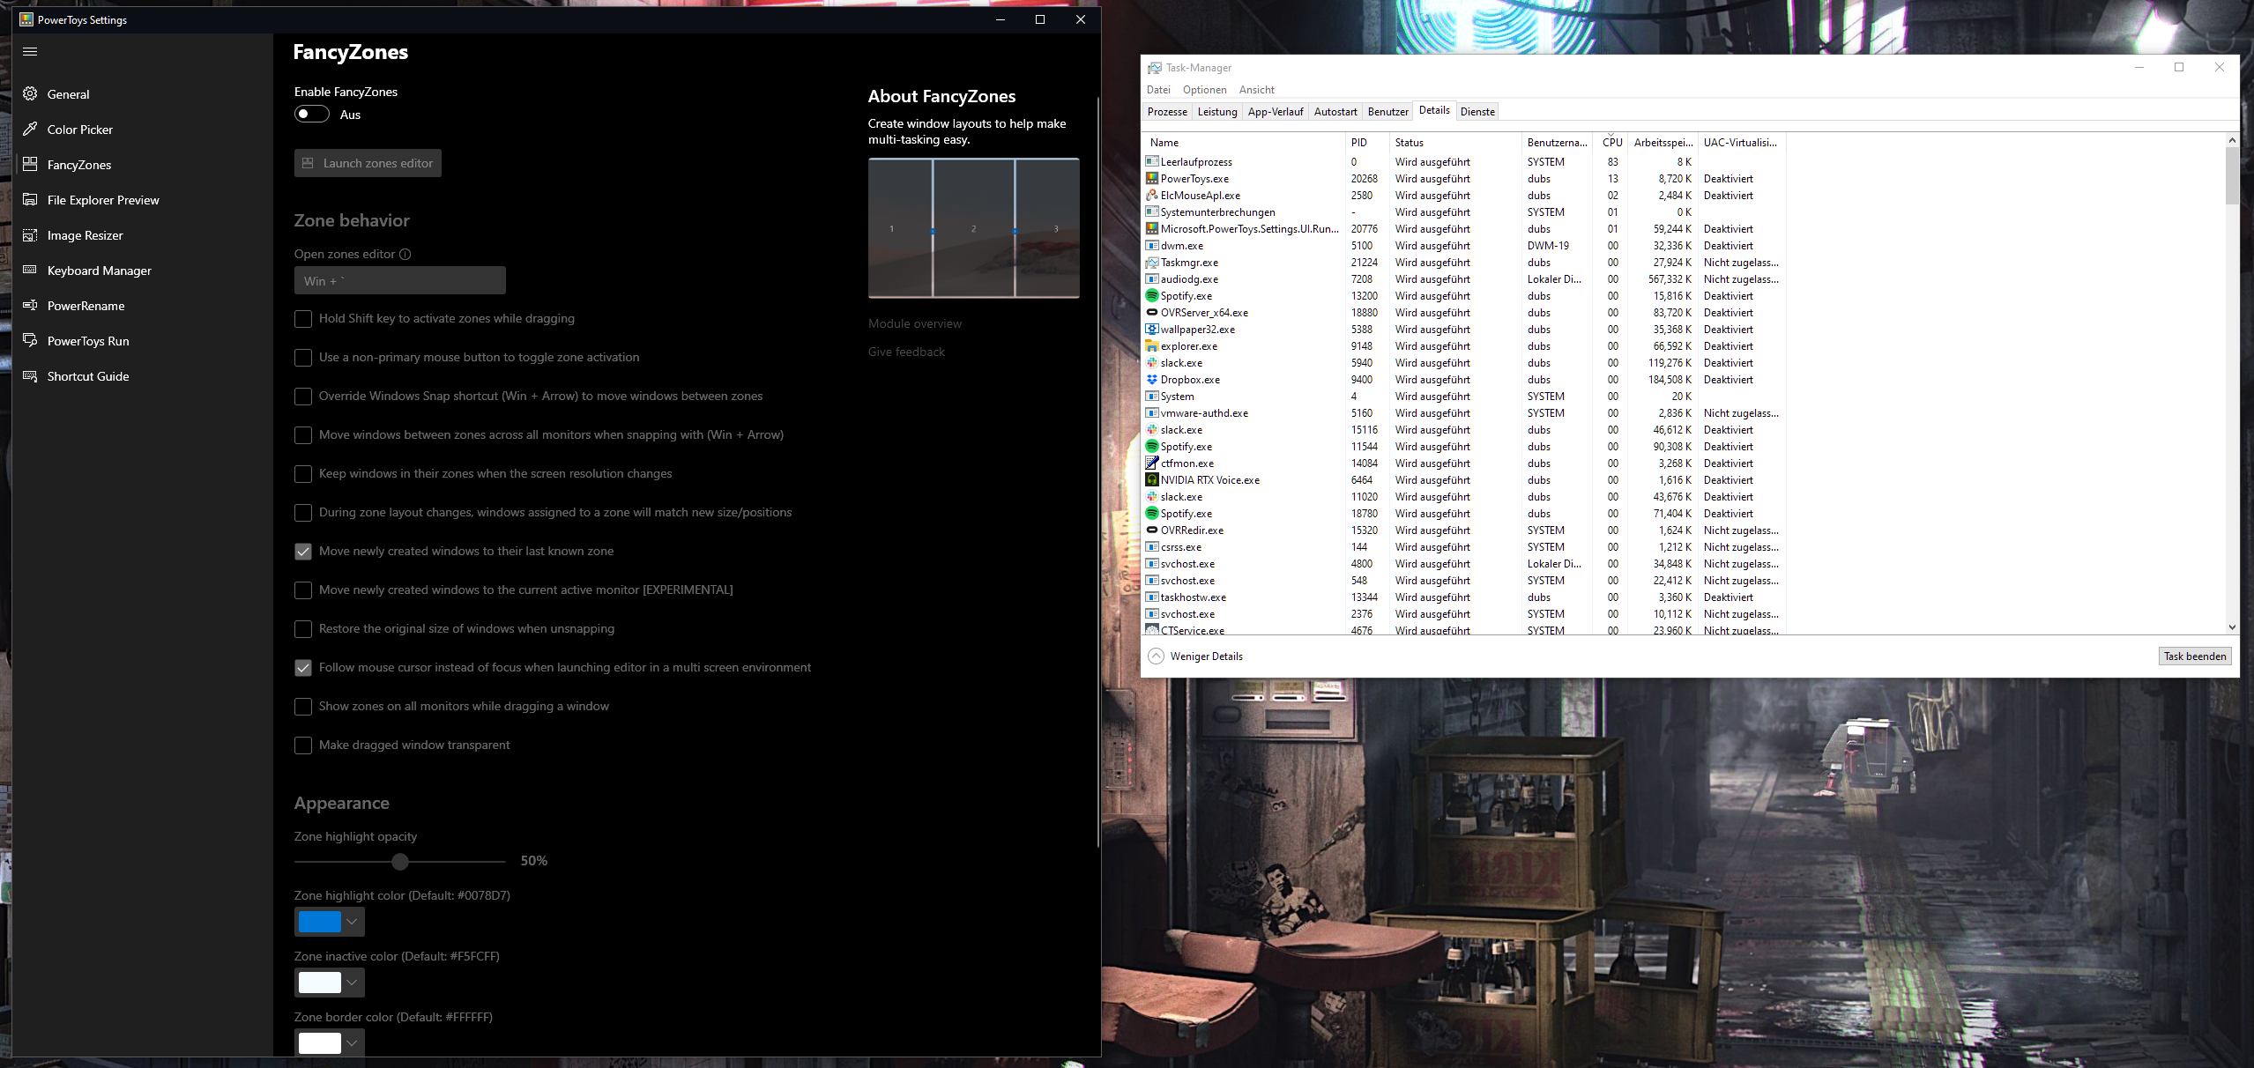
Task: Open the hamburger navigation menu
Action: pyautogui.click(x=30, y=51)
